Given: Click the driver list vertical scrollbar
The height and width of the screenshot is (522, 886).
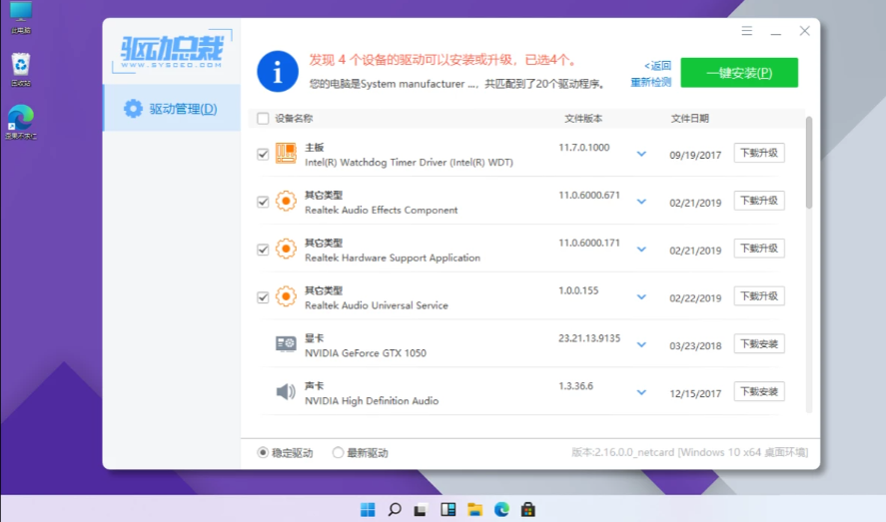Looking at the screenshot, I should 809,163.
